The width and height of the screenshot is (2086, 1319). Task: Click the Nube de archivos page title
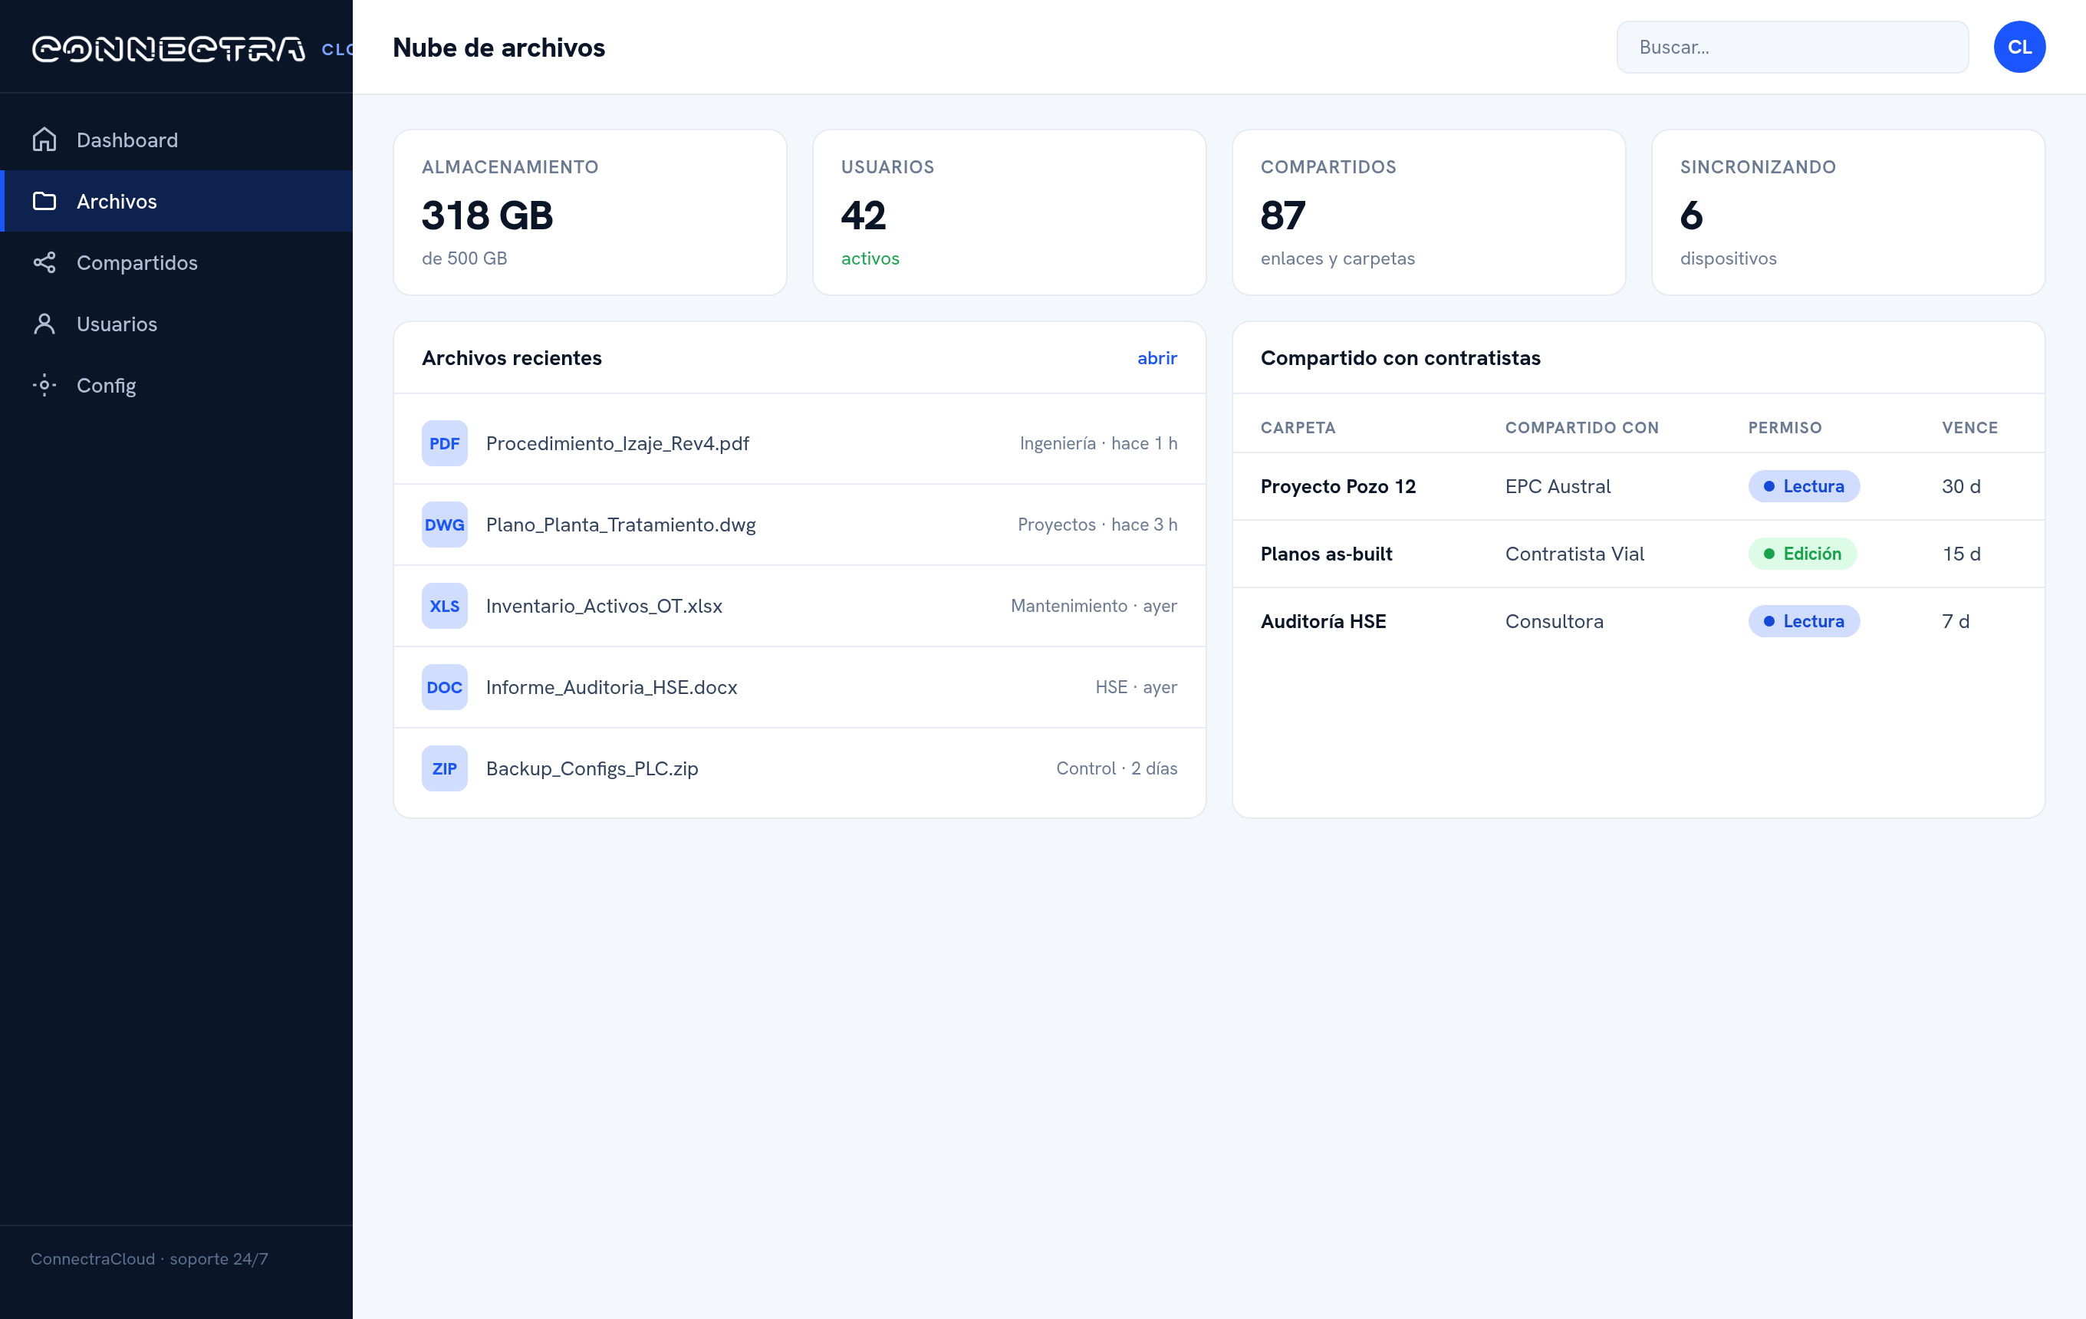(x=498, y=48)
